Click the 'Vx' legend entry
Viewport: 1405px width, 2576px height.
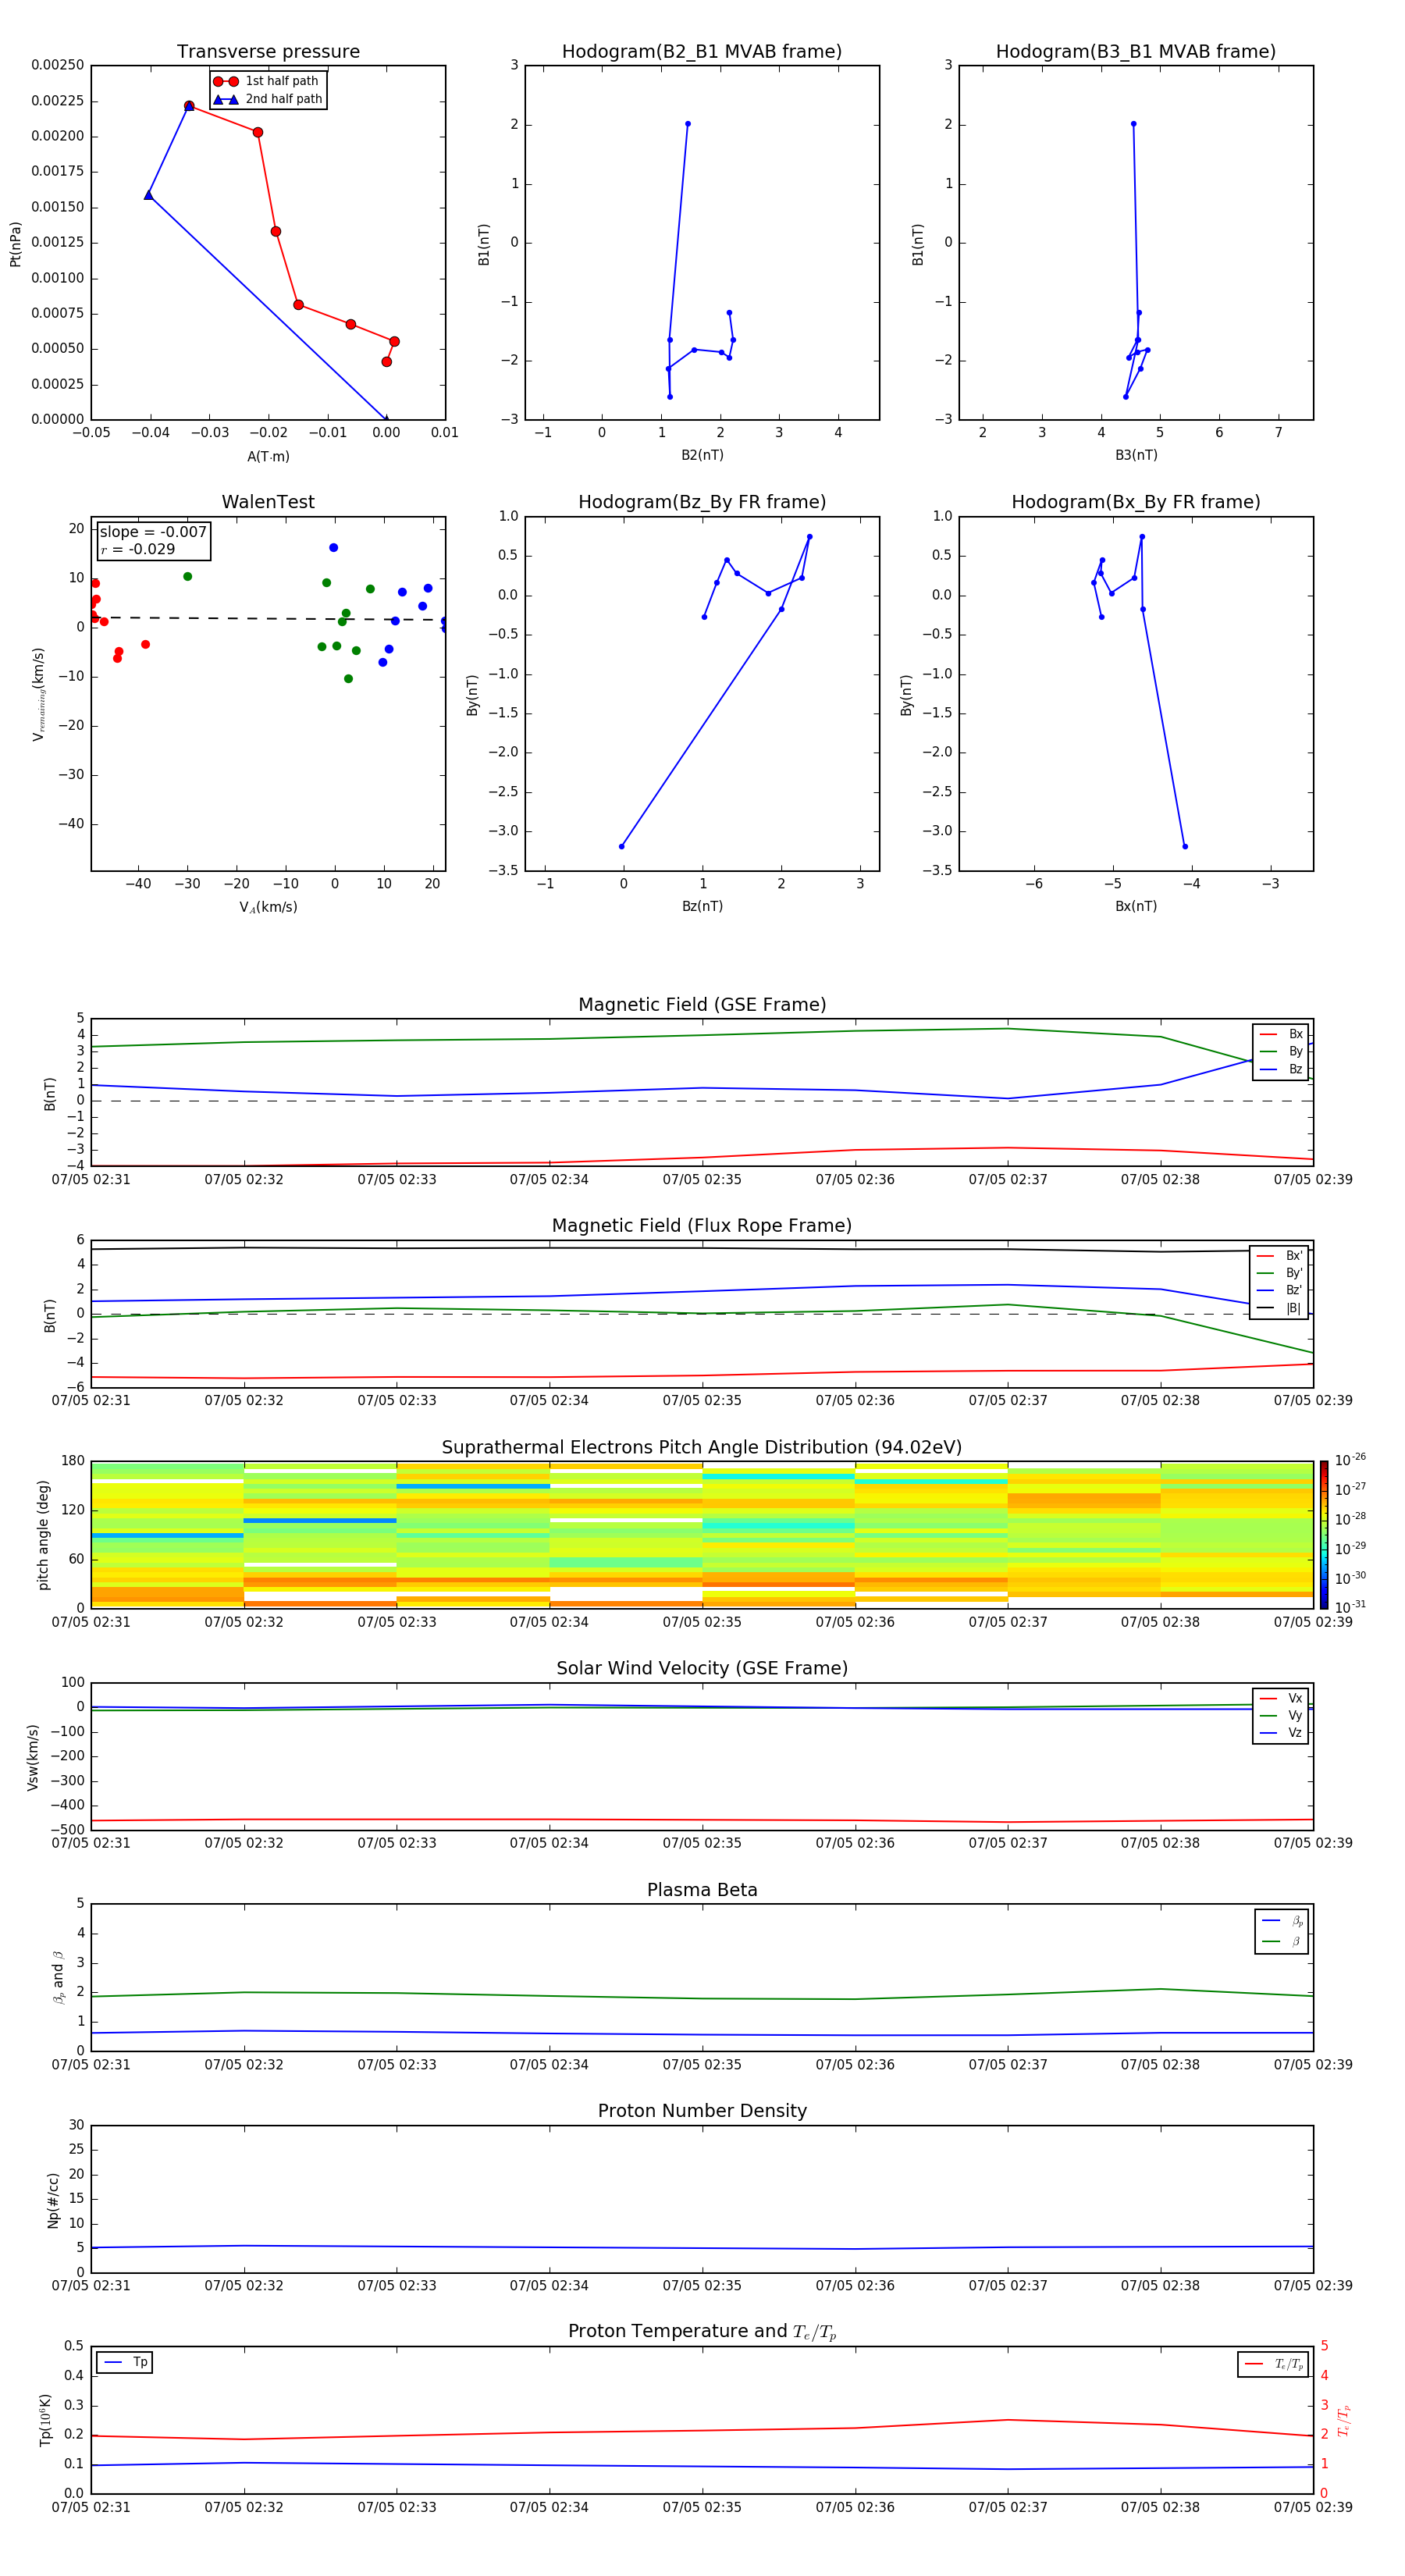[1281, 1698]
